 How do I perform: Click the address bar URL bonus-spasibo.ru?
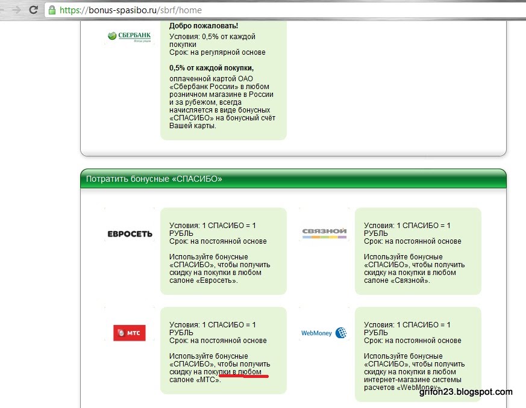[131, 10]
